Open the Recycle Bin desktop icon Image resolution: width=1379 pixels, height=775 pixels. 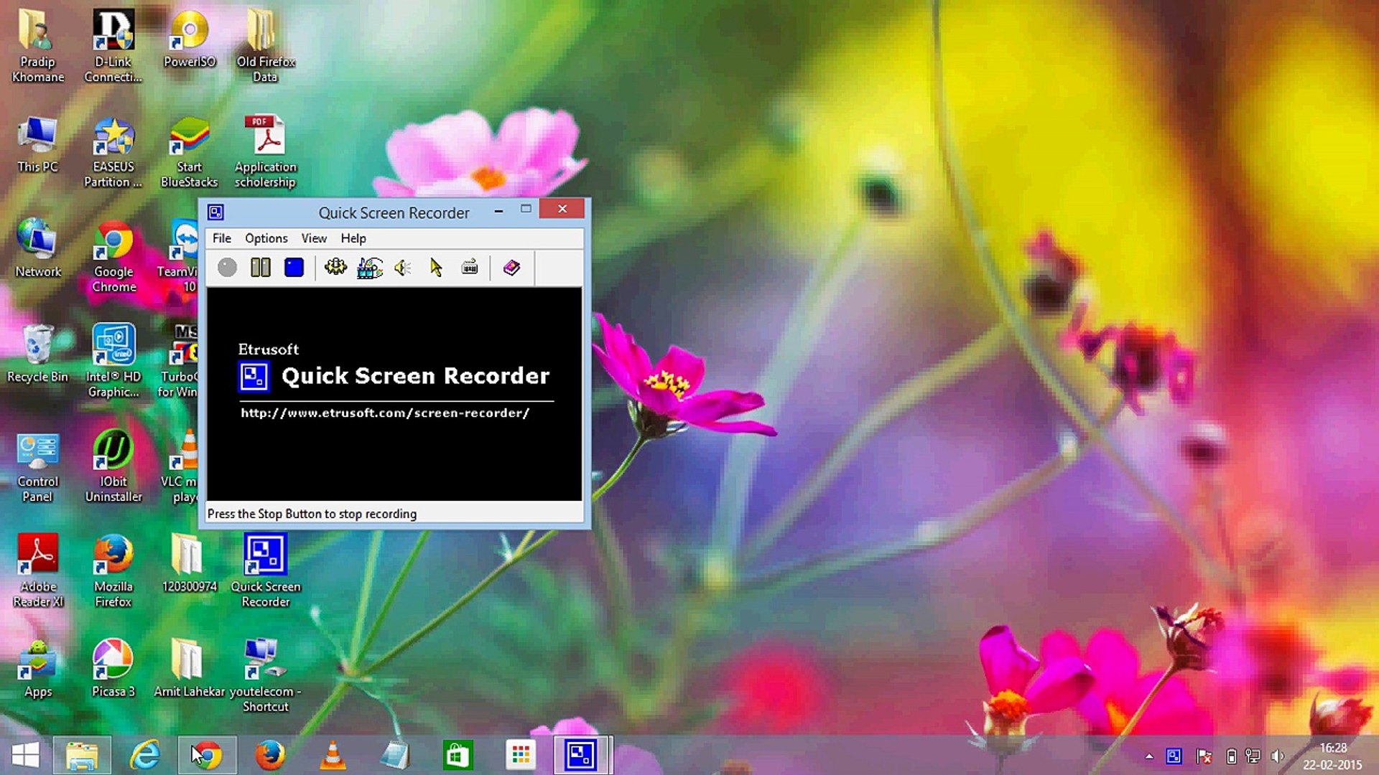point(37,355)
